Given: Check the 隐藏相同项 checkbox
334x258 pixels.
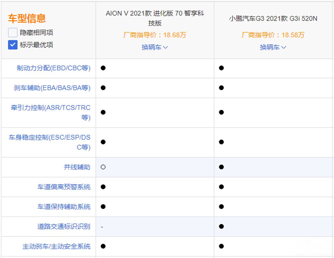Looking at the screenshot, I should [x=13, y=33].
